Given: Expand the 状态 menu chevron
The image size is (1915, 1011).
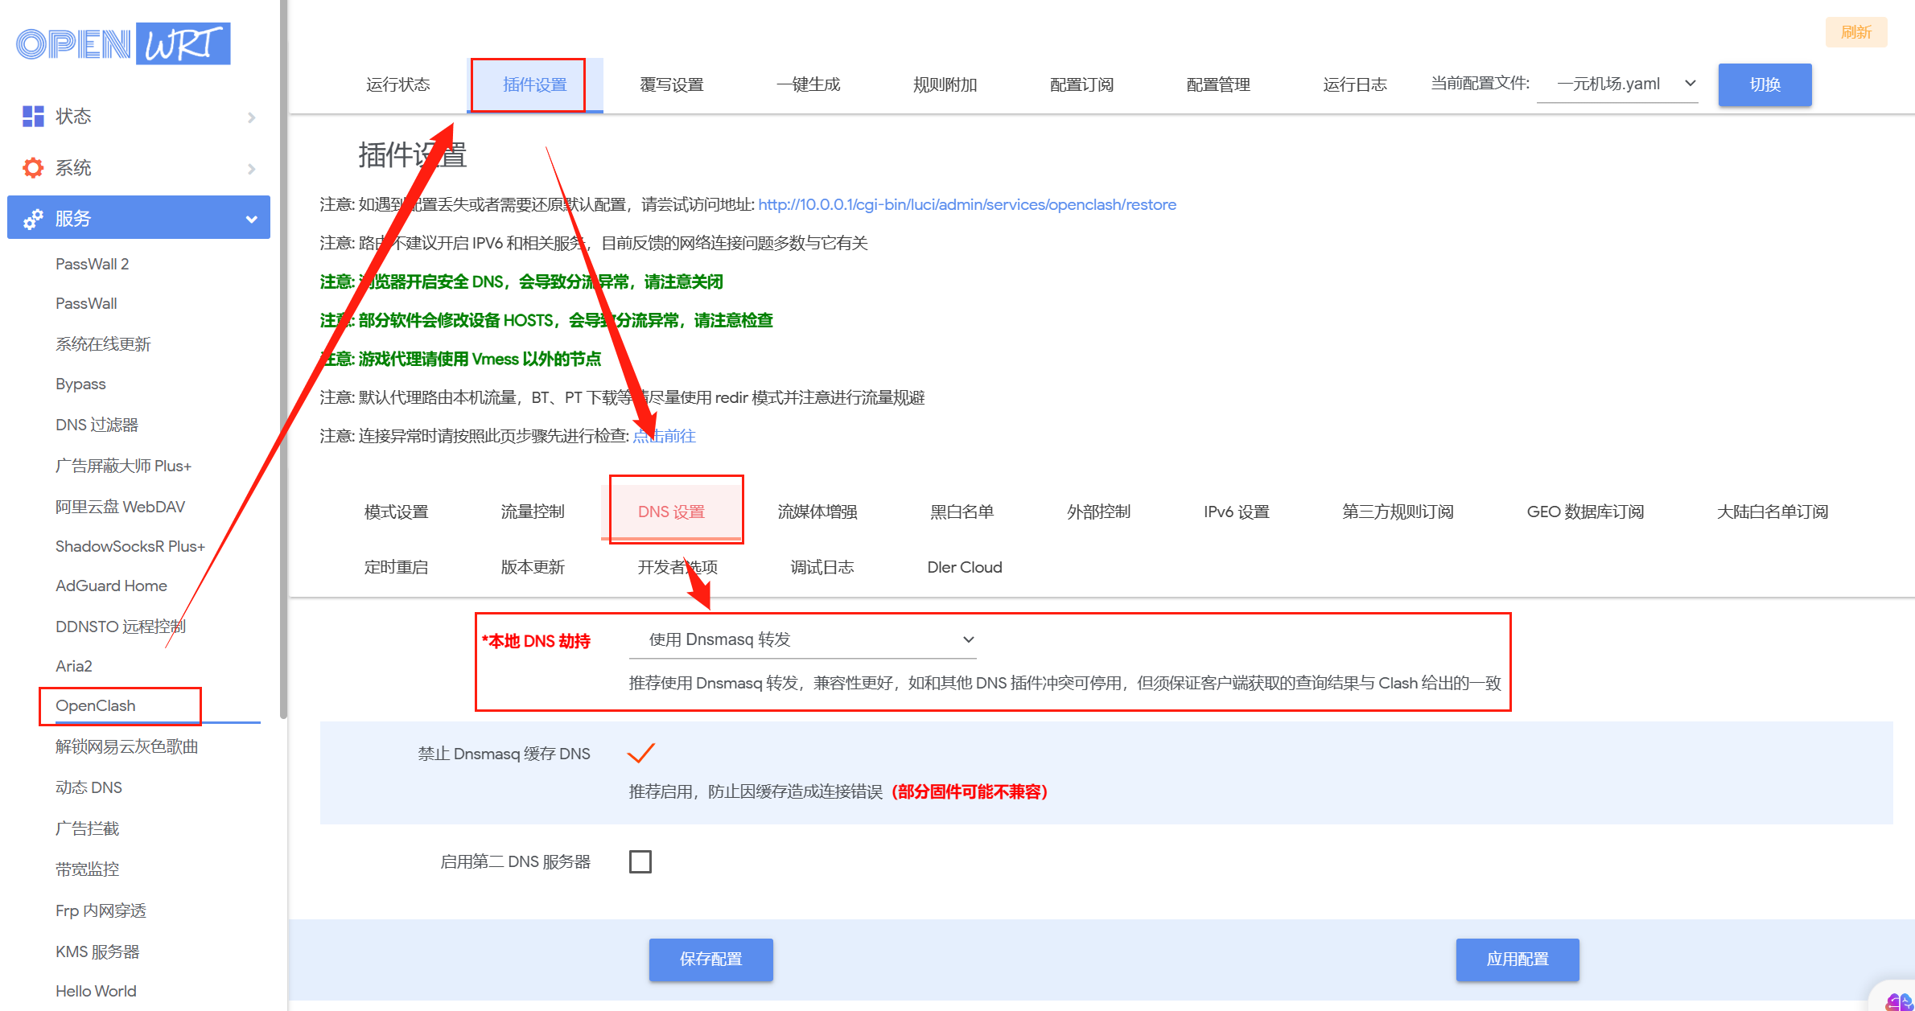Looking at the screenshot, I should pyautogui.click(x=251, y=117).
